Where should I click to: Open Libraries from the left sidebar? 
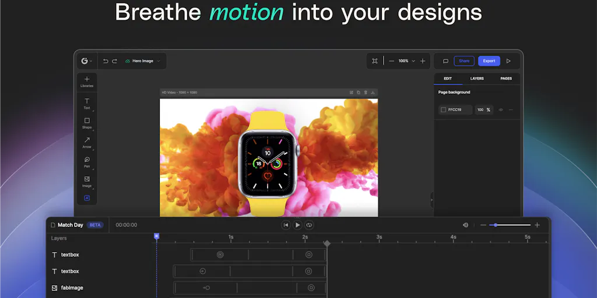[87, 81]
